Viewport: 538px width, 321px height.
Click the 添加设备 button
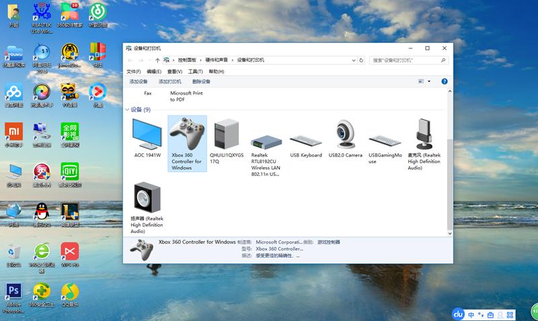[x=139, y=81]
